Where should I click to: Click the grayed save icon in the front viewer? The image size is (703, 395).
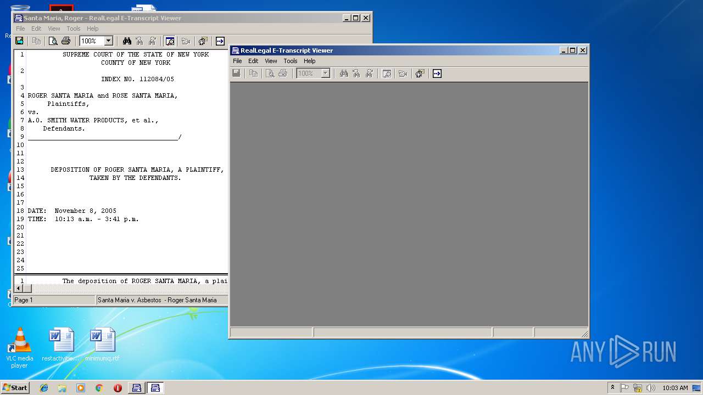pyautogui.click(x=237, y=74)
